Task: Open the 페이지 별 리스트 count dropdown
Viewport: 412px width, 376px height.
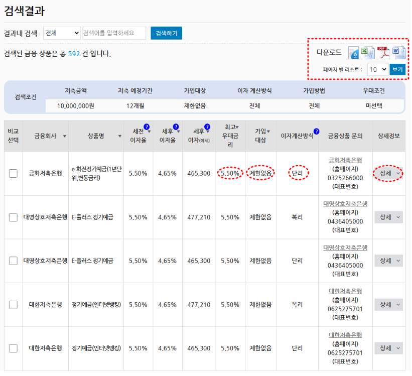Action: click(377, 69)
